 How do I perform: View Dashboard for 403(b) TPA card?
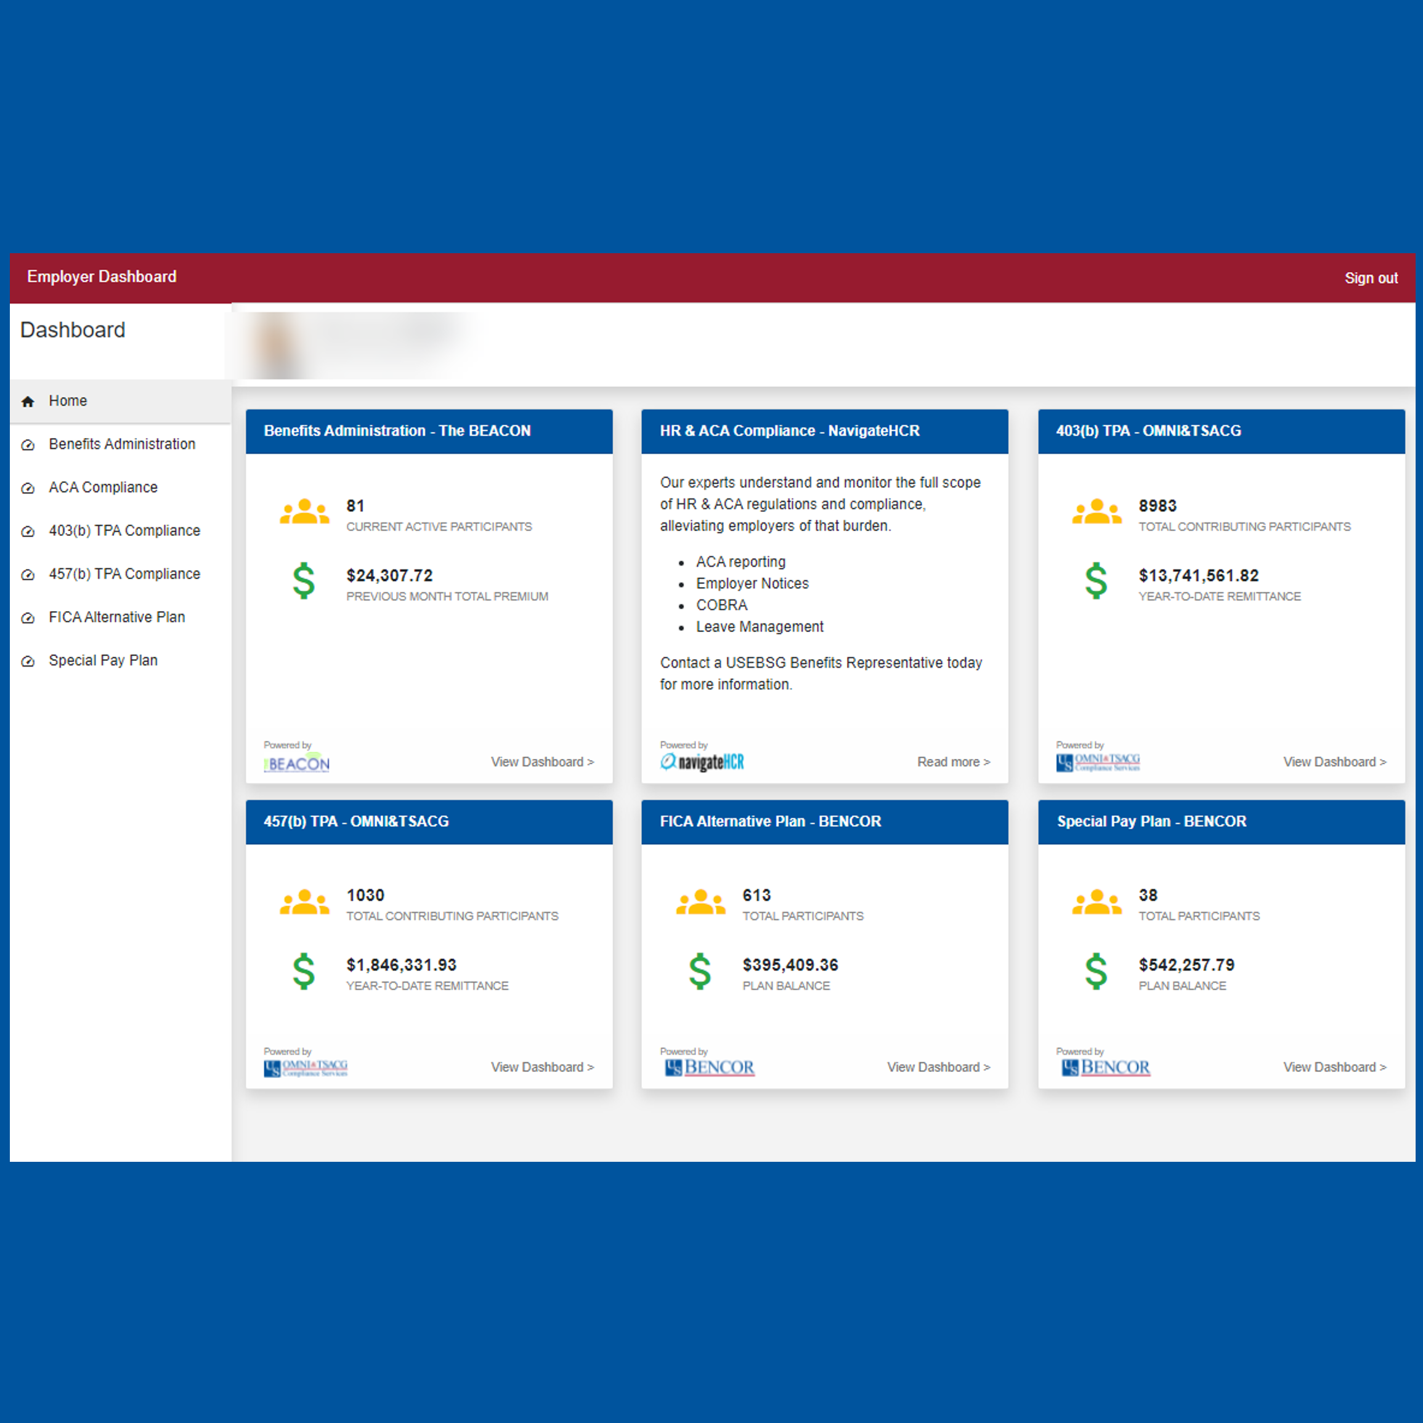pos(1335,763)
